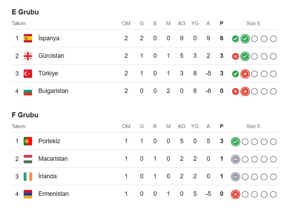This screenshot has width=302, height=211.
Task: Click the Hungary flag icon
Action: (28, 159)
